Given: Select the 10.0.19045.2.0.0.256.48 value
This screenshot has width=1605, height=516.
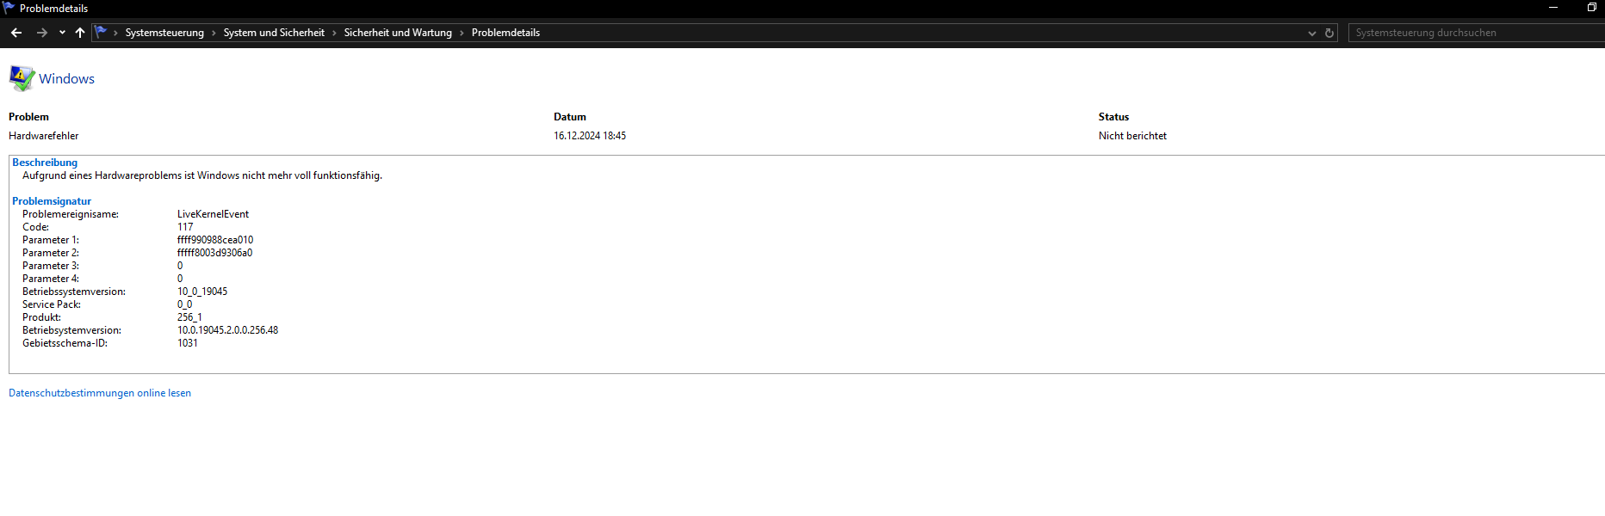Looking at the screenshot, I should click(x=228, y=330).
